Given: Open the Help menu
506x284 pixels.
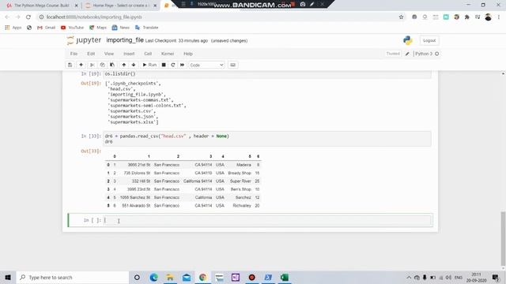Looking at the screenshot, I should click(x=188, y=54).
